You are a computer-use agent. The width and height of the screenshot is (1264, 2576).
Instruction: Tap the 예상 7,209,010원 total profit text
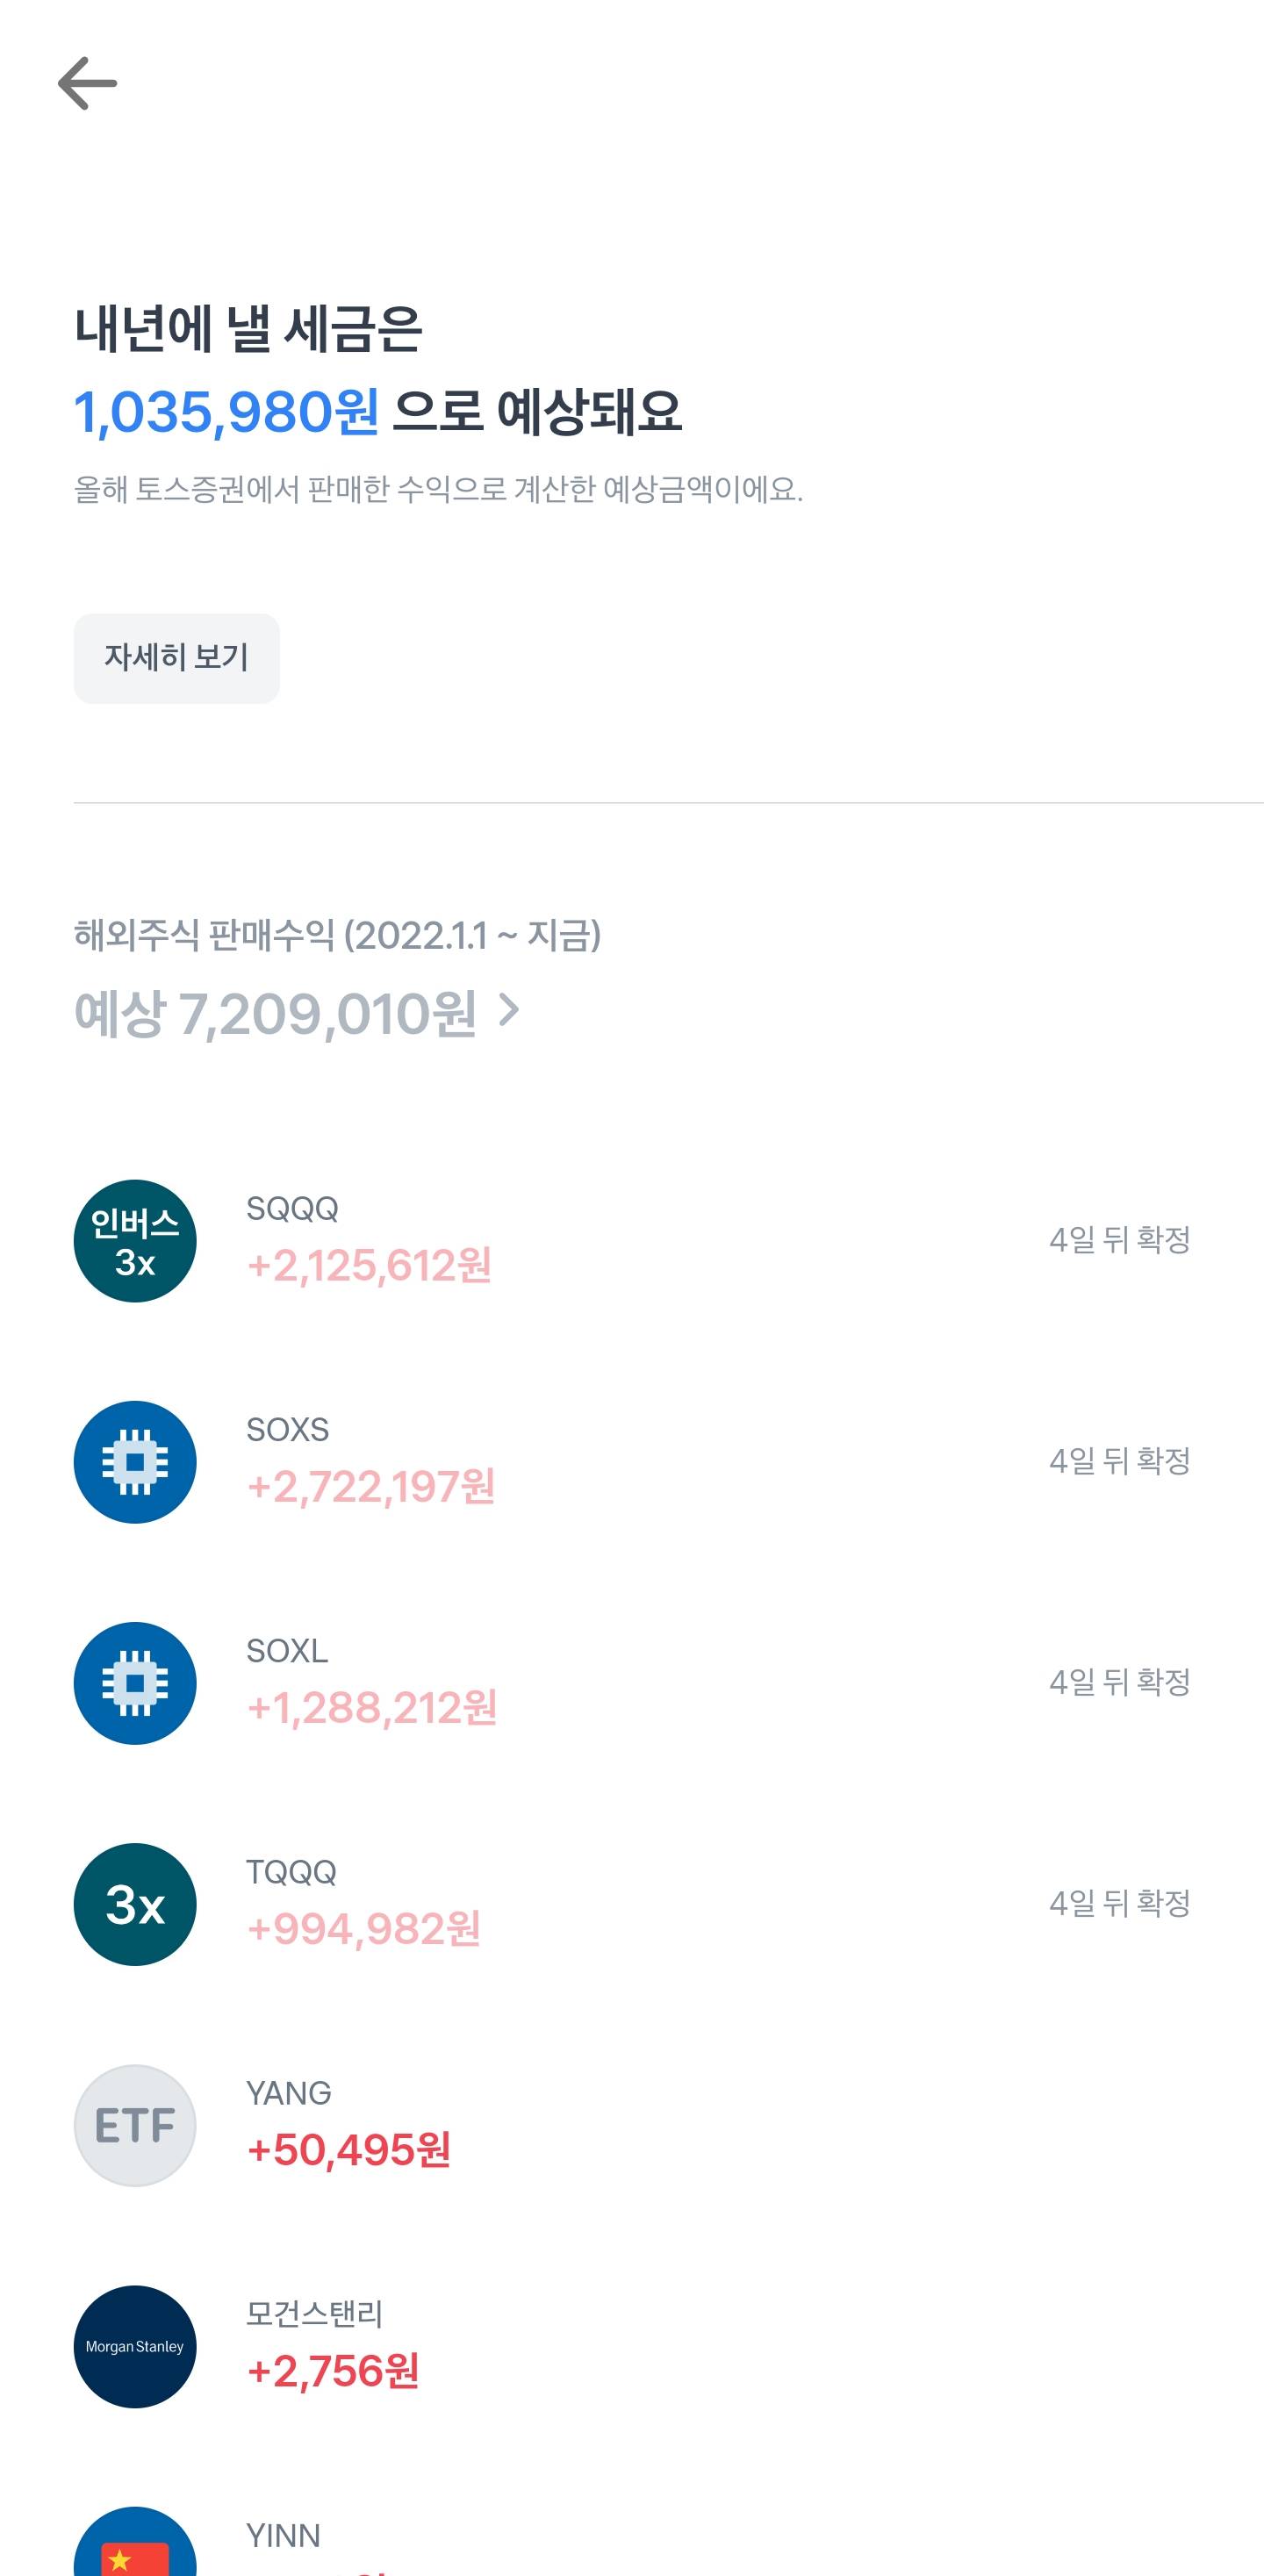click(275, 1014)
